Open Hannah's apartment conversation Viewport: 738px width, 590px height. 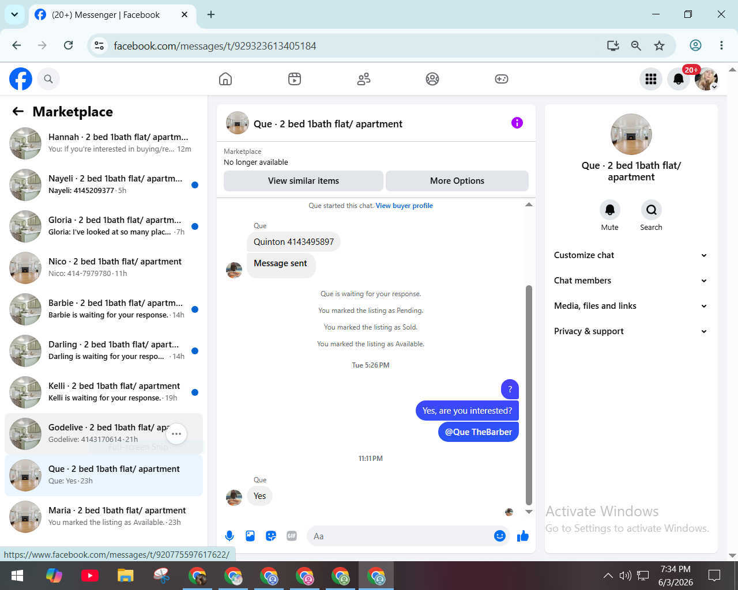104,143
